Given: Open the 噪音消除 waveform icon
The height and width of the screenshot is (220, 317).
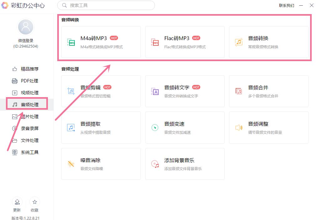Looking at the screenshot, I should tap(71, 164).
